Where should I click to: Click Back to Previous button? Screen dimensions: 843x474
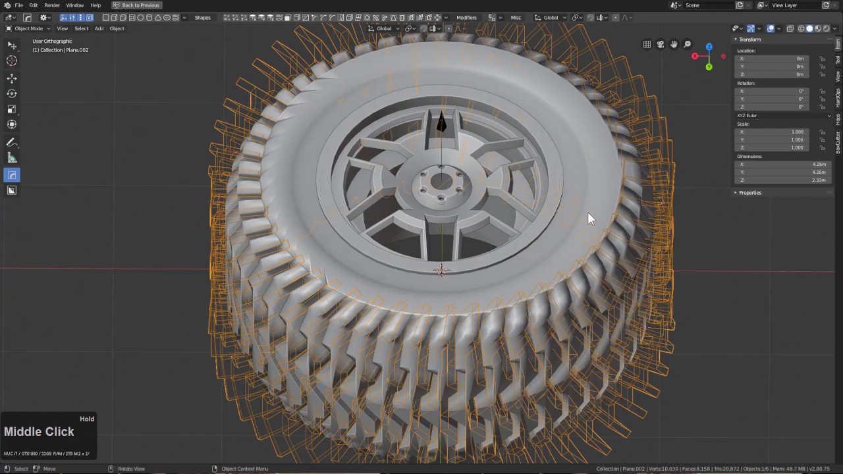(x=136, y=5)
